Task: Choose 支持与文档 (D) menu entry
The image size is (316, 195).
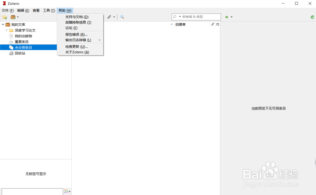Action: 80,17
